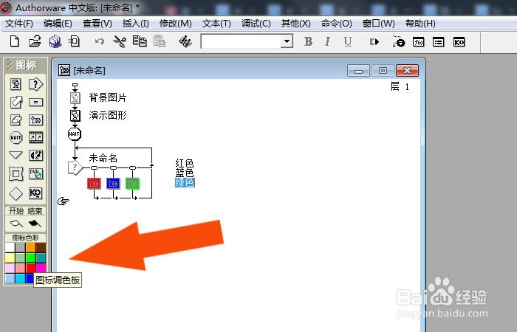Click the Restart/Run toolbar icon
The height and width of the screenshot is (332, 517).
pos(374,42)
